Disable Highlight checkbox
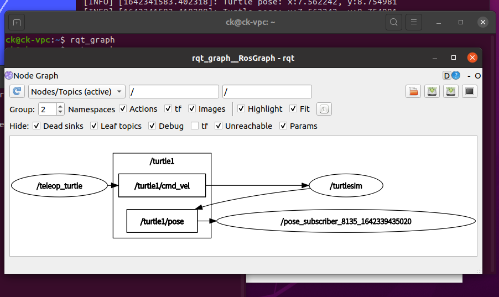 point(241,109)
